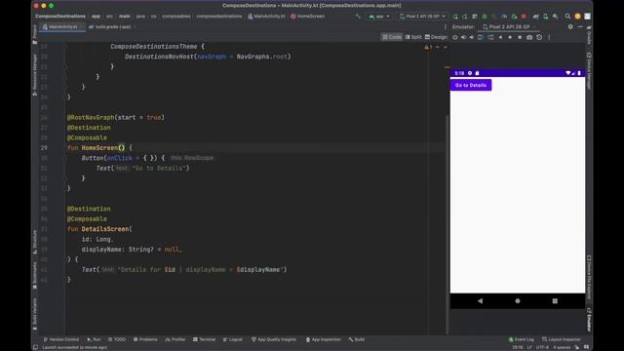Click UTF-8 encoding in status bar
The image size is (624, 351).
(x=542, y=347)
